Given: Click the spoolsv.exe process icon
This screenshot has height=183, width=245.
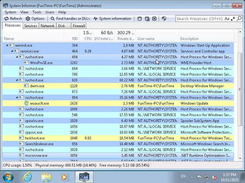Looking at the screenshot, I should tap(21, 120).
